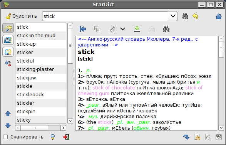Select 'stick-in-the-mud' in the word list
Viewport: 226px width, 145px height.
pos(41,36)
